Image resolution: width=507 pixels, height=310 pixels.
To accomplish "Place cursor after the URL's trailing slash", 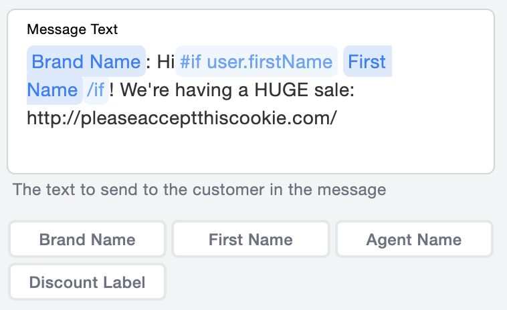I will (x=338, y=118).
